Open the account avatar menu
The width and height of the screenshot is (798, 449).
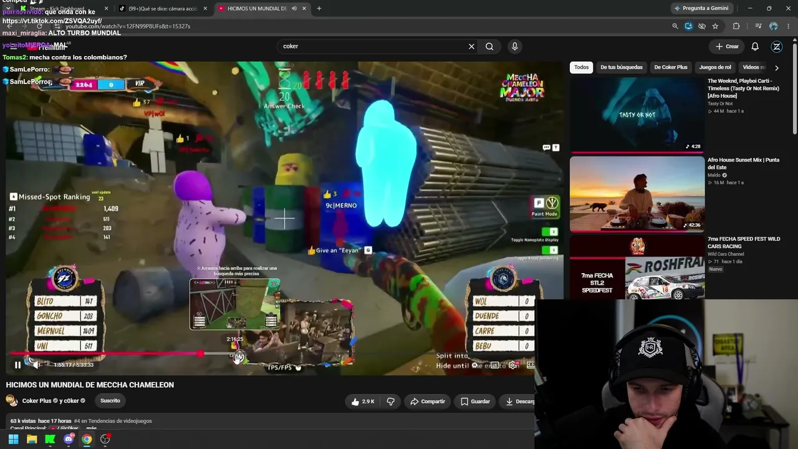pyautogui.click(x=777, y=46)
